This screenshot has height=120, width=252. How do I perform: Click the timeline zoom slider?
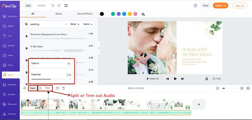tap(230, 88)
